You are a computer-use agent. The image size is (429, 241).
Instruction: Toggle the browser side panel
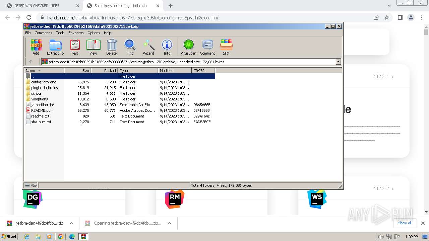400,17
